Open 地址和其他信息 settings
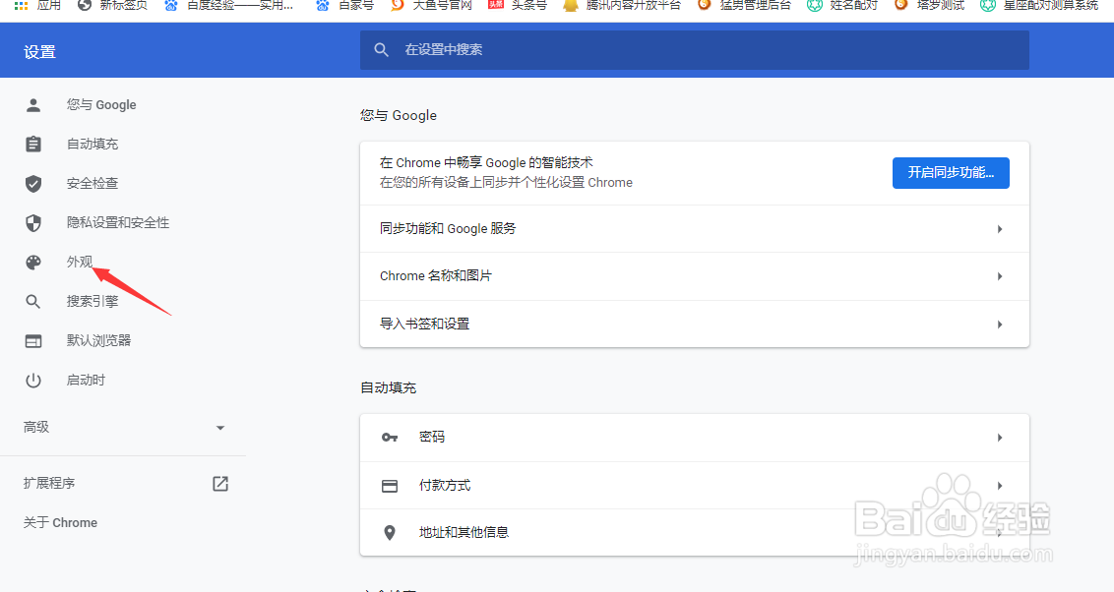The image size is (1114, 592). coord(695,532)
